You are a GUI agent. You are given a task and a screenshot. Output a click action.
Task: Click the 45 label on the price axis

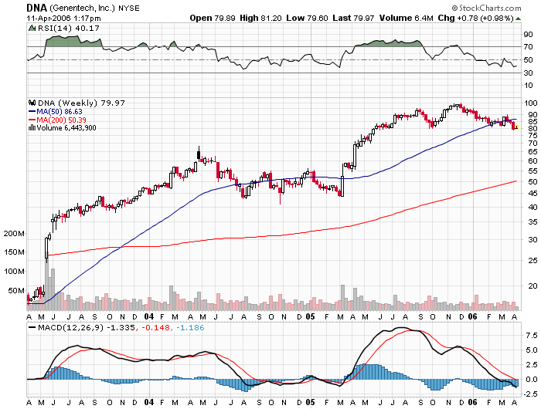532,193
